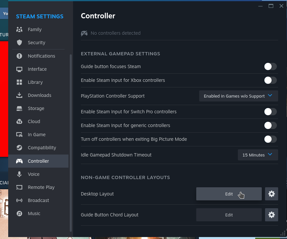Image resolution: width=287 pixels, height=239 pixels.
Task: Open Guide Button Chord Layout gear settings
Action: pos(272,215)
